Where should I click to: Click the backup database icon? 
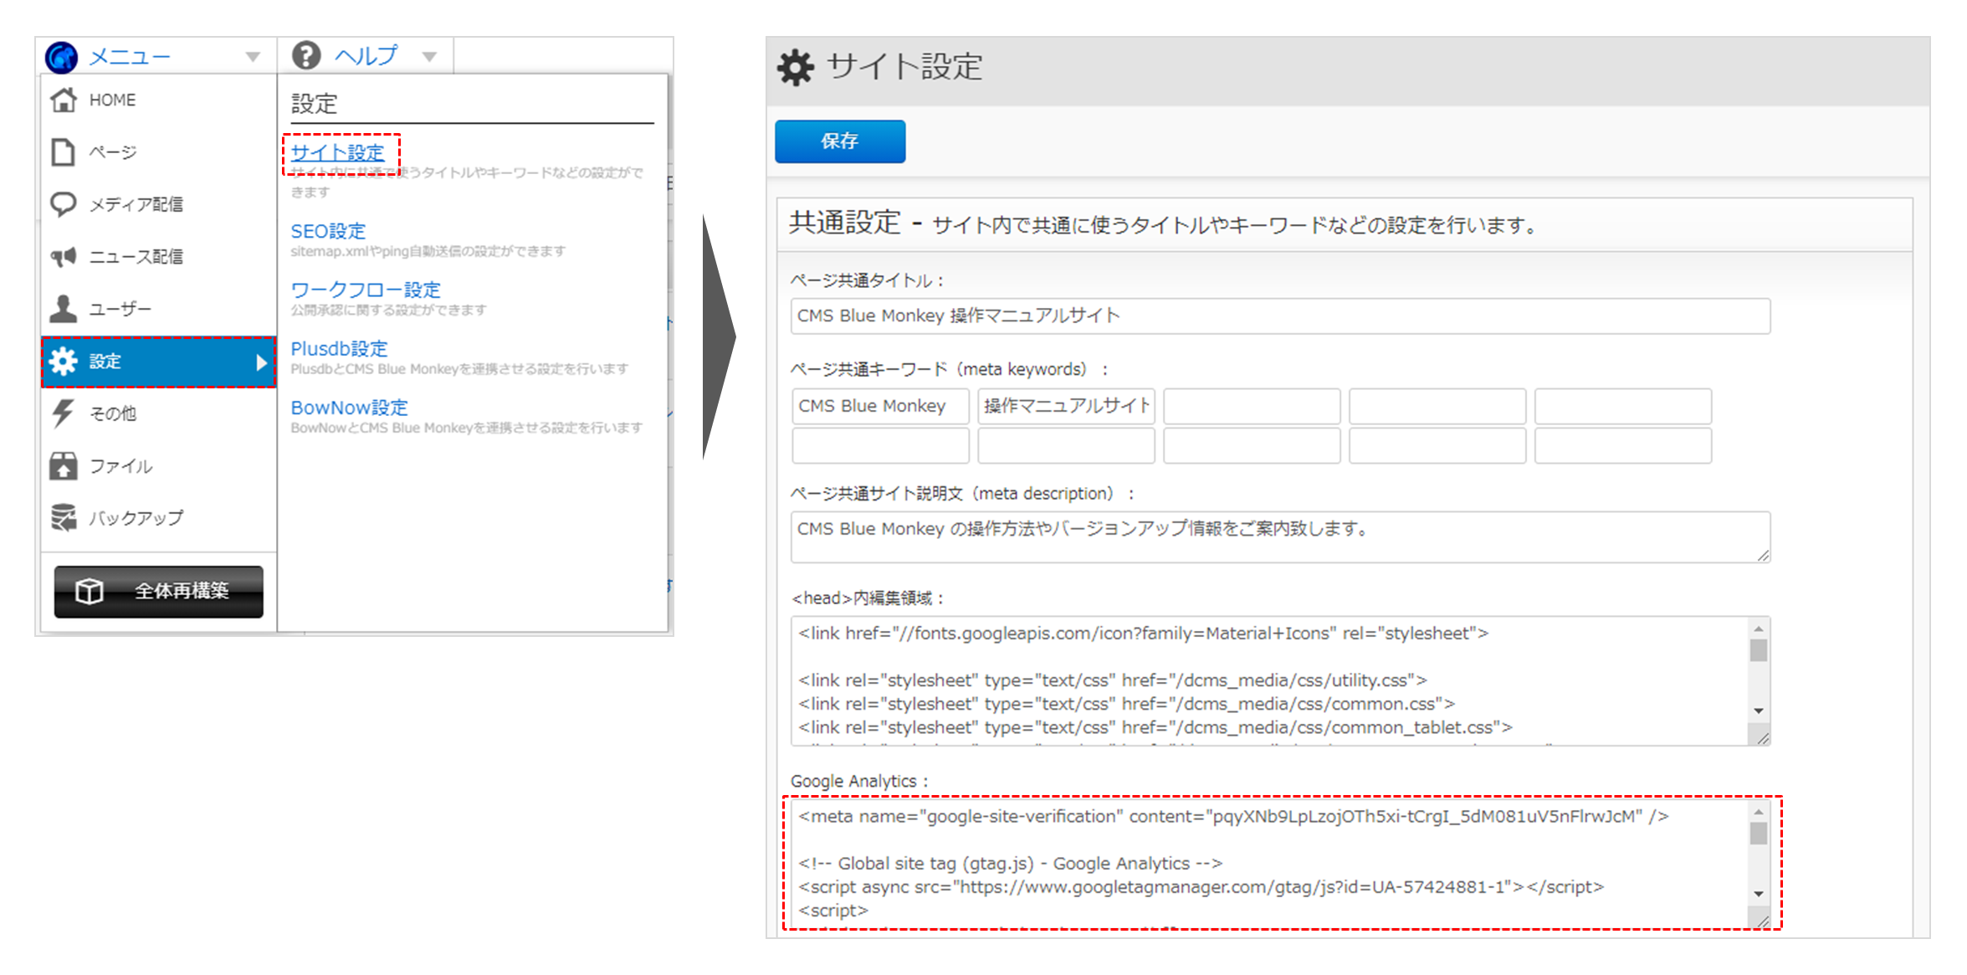coord(64,518)
